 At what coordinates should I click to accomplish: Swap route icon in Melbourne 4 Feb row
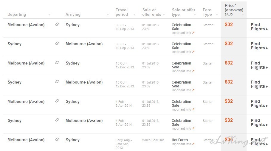point(57,101)
